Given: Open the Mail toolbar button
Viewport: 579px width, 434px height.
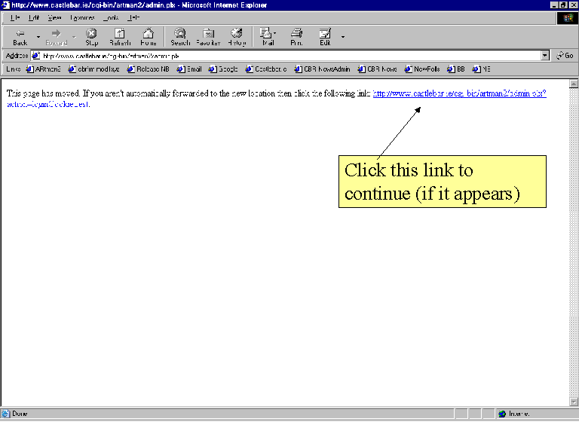Looking at the screenshot, I should (x=266, y=37).
